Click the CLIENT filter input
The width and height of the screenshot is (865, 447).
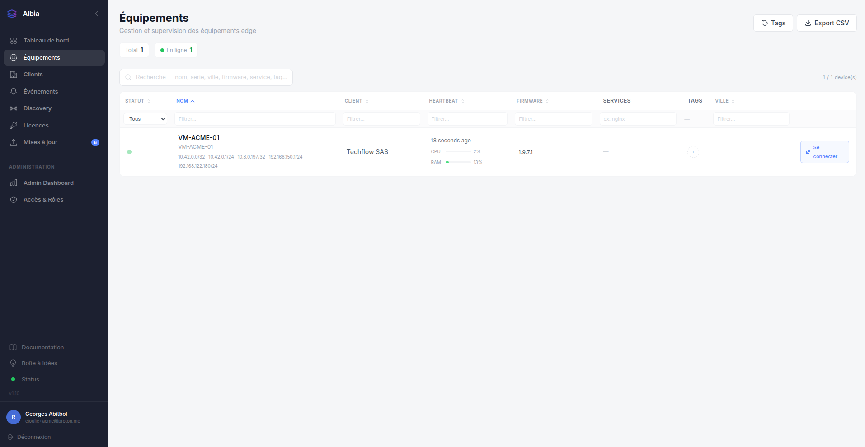[x=381, y=119]
